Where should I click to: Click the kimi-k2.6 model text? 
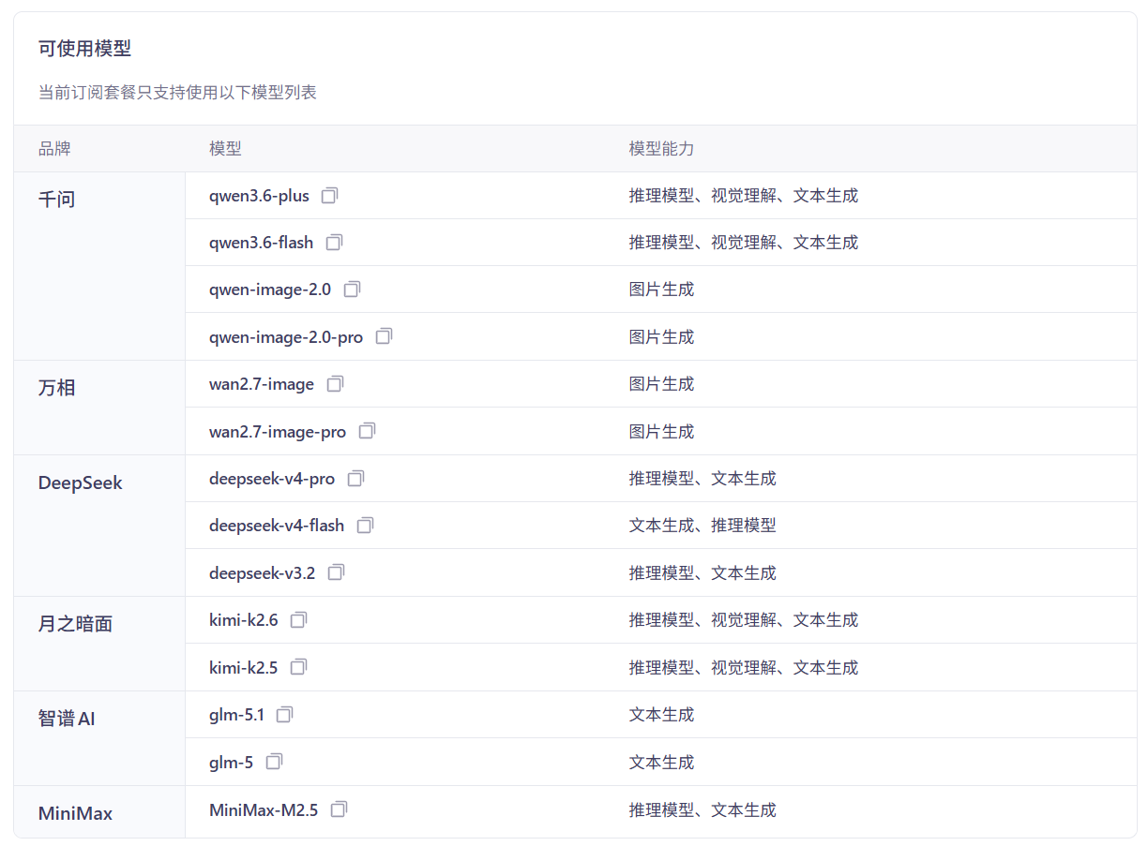click(x=244, y=620)
